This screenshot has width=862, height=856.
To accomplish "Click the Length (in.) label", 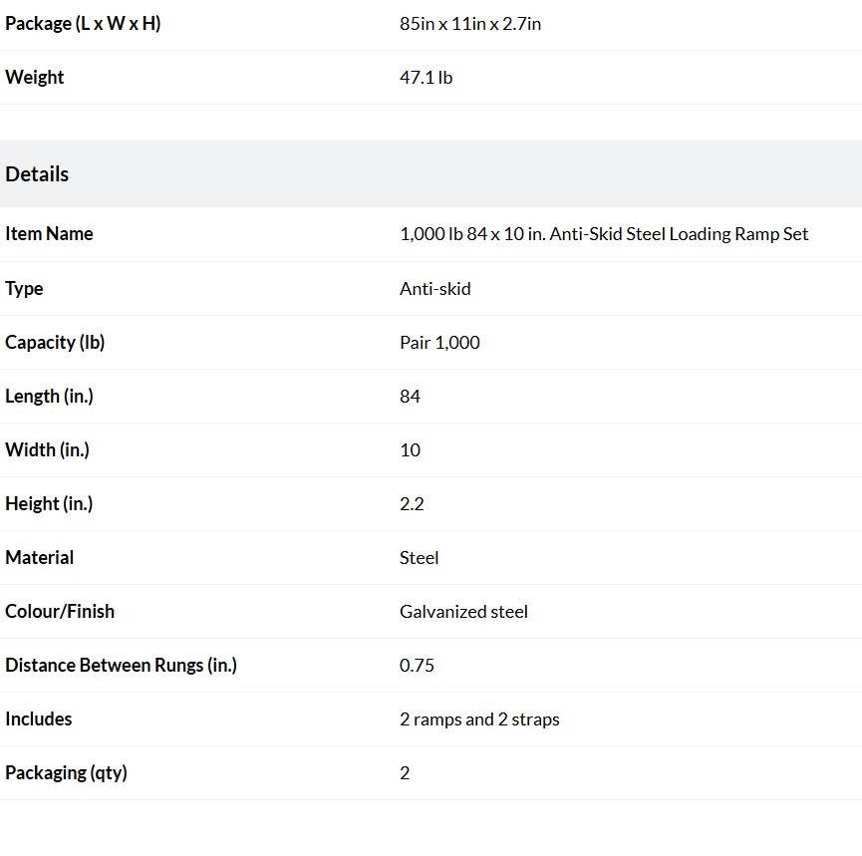I will [50, 397].
